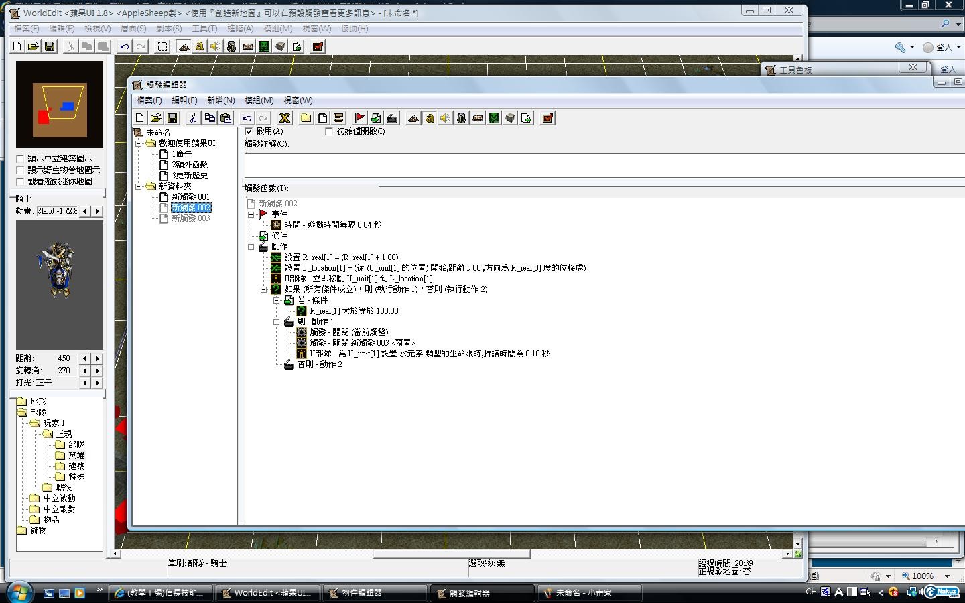Viewport: 965px width, 603px height.
Task: Click the new condition icon in trigger toolbar
Action: pyautogui.click(x=375, y=119)
